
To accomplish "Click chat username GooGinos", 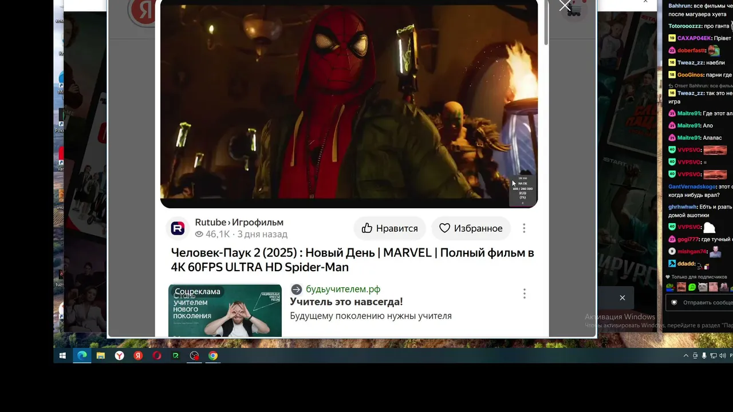I will click(x=691, y=75).
